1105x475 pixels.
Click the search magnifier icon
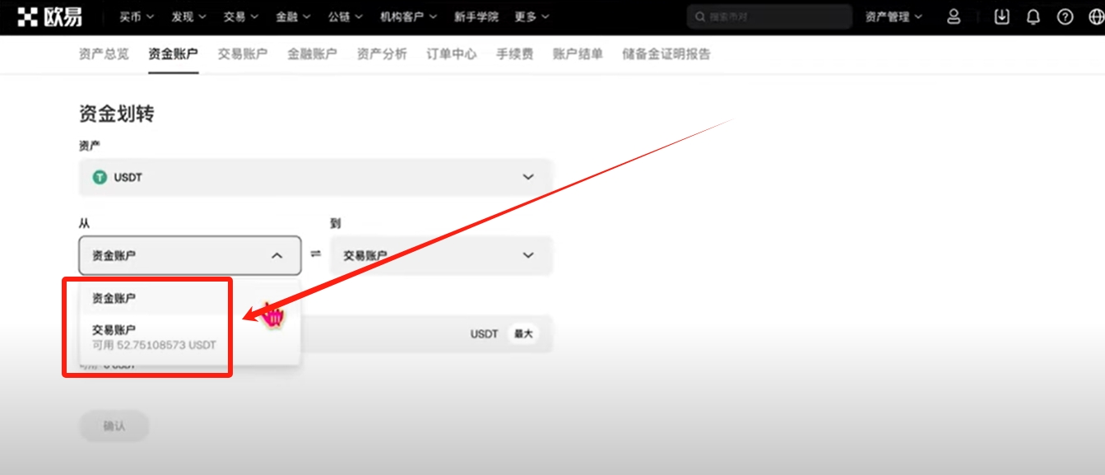pyautogui.click(x=700, y=16)
